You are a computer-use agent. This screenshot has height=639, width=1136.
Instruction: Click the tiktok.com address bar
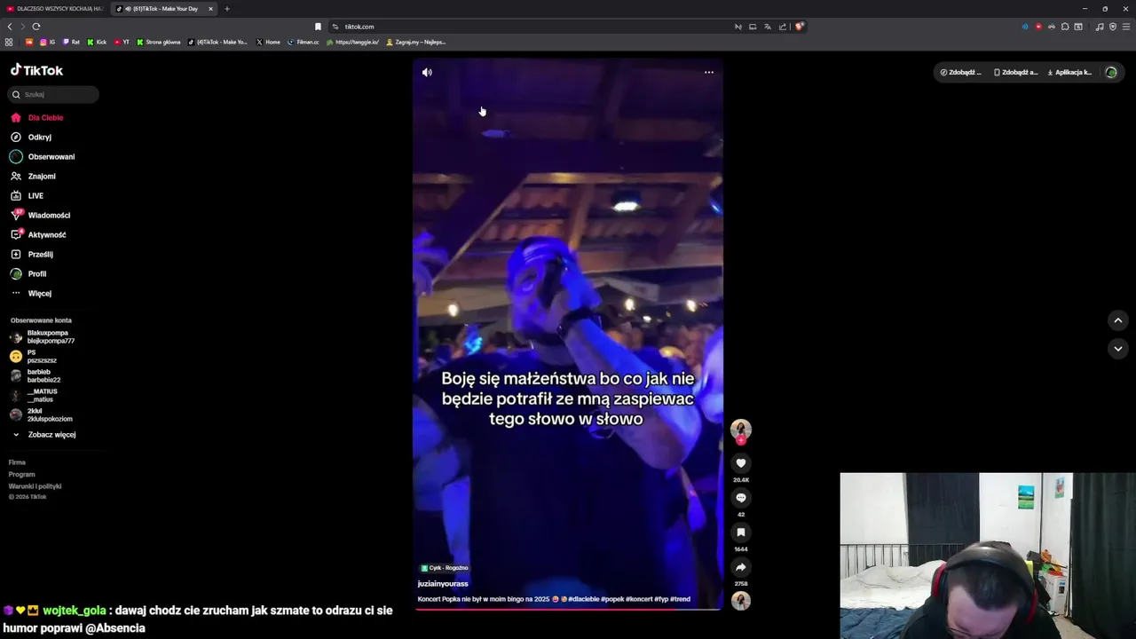[532, 27]
